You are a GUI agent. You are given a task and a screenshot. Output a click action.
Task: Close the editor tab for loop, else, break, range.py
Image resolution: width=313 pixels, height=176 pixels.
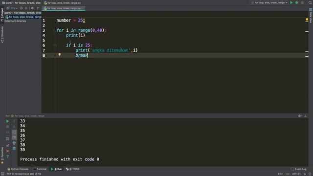83,8
